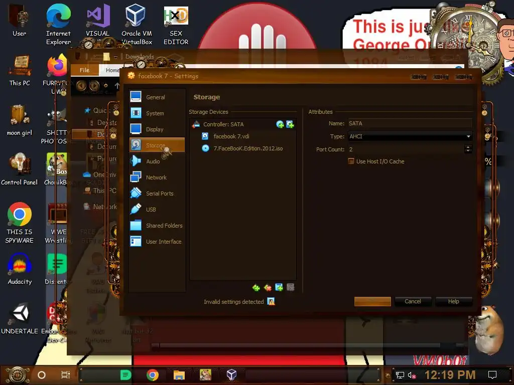Open Cortana circle on taskbar

pyautogui.click(x=42, y=375)
